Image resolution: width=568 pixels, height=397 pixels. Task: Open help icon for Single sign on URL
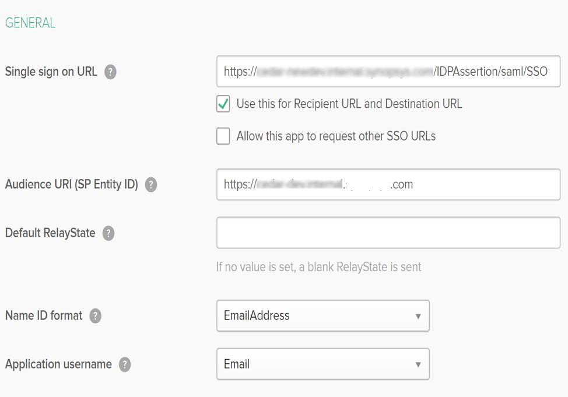coord(110,72)
